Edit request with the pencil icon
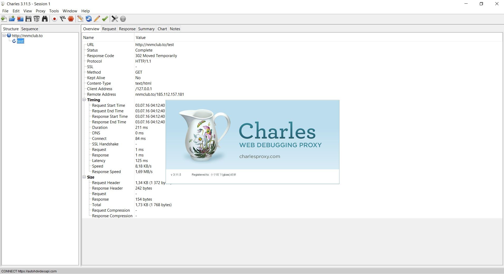This screenshot has height=274, width=504. click(x=97, y=19)
